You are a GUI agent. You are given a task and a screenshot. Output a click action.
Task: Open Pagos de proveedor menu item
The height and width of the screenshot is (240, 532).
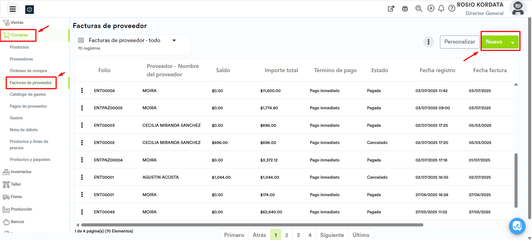point(28,106)
